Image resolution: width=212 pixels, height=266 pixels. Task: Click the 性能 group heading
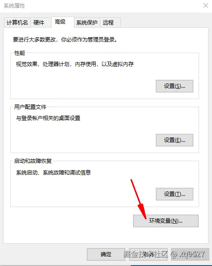coord(20,53)
